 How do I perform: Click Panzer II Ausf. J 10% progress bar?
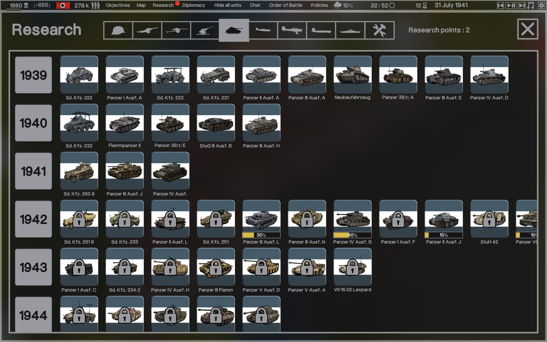pyautogui.click(x=444, y=235)
